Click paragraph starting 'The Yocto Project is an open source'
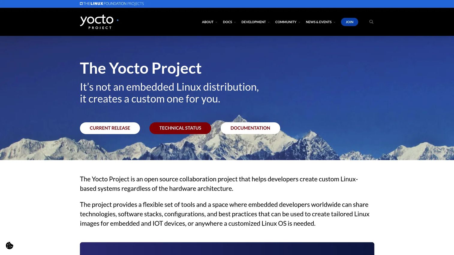 pos(219,184)
